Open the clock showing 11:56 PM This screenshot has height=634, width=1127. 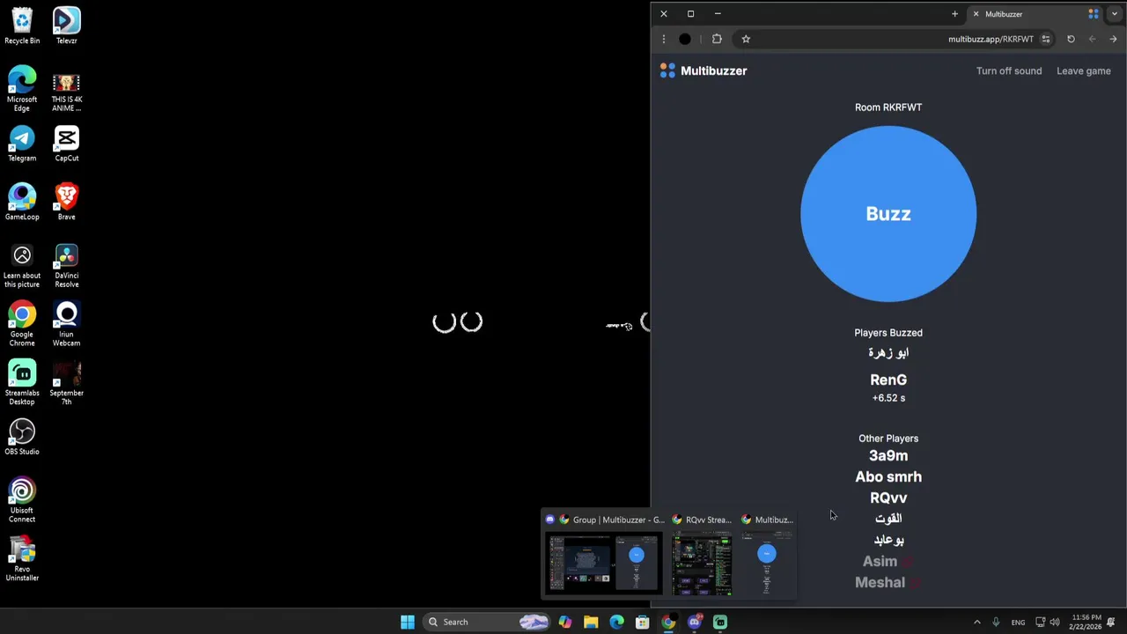click(x=1087, y=622)
